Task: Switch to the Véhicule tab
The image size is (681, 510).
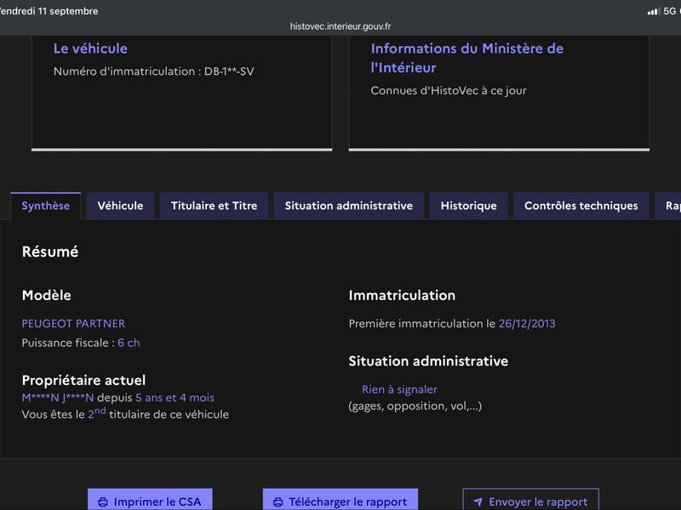Action: pyautogui.click(x=120, y=206)
